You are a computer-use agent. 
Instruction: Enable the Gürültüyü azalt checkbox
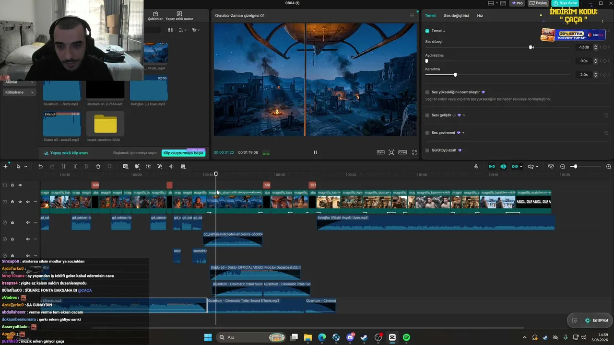[427, 150]
